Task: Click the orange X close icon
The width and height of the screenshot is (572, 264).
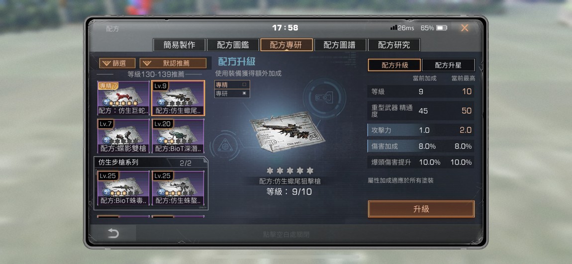Action: pyautogui.click(x=465, y=28)
